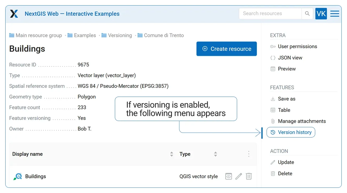Image resolution: width=347 pixels, height=193 pixels.
Task: Click the Version history clock icon
Action: [x=273, y=133]
